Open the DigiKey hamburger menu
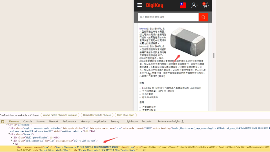270x152 pixels. [140, 5]
